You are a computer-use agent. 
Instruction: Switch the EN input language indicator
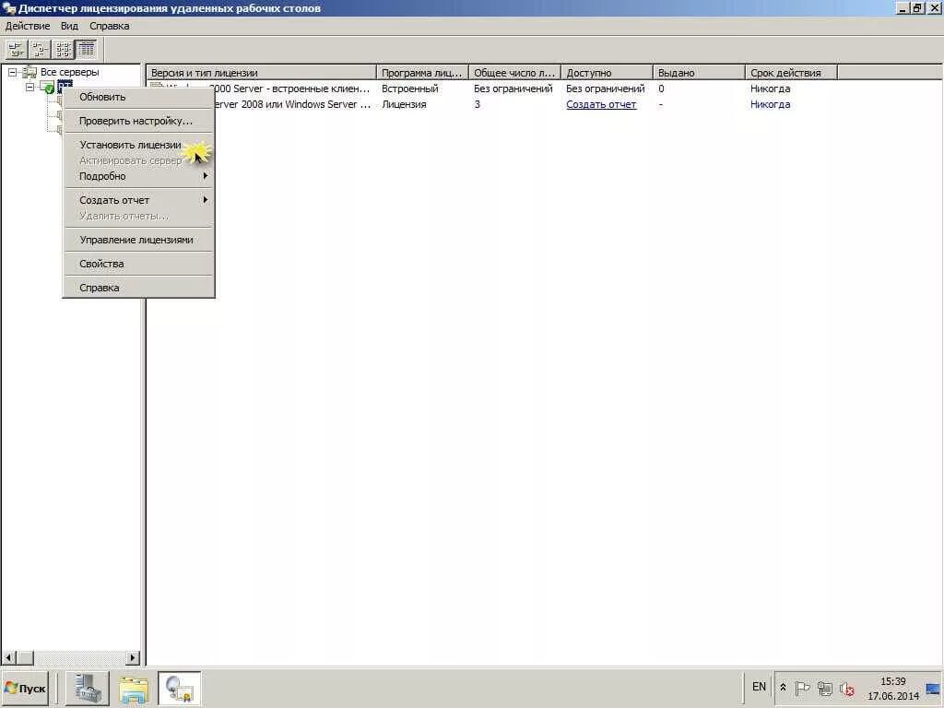pos(759,686)
